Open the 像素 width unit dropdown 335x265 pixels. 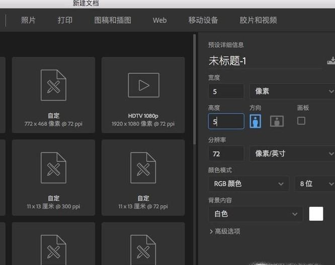point(292,91)
